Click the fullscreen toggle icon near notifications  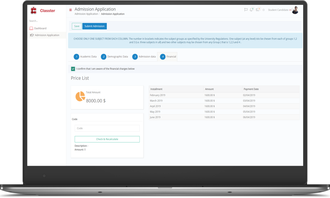(x=263, y=10)
